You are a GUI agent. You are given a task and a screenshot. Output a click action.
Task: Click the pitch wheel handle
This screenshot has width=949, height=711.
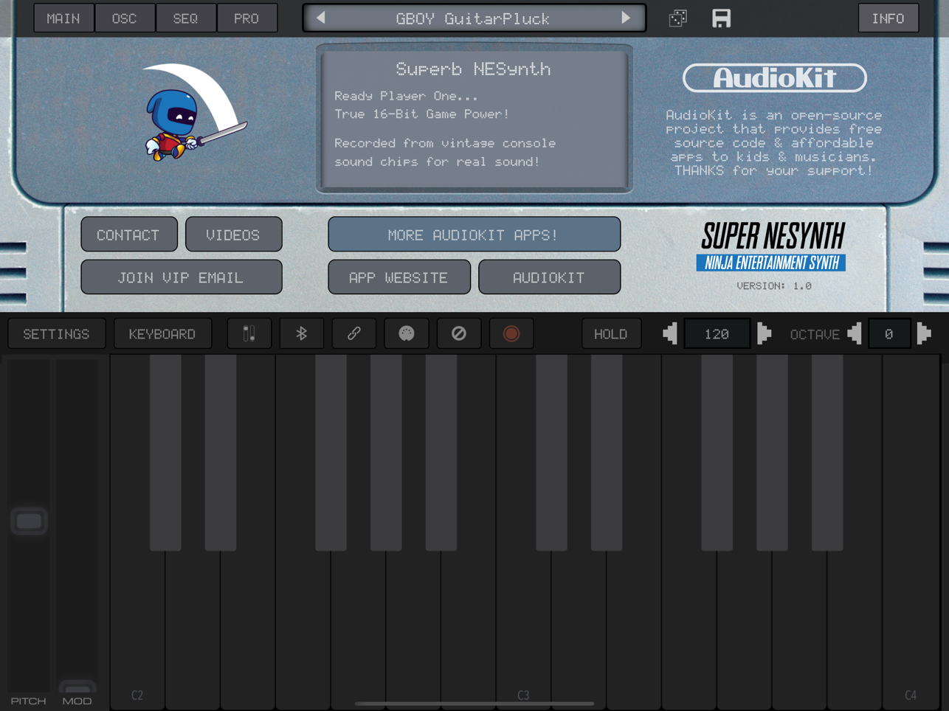click(30, 521)
